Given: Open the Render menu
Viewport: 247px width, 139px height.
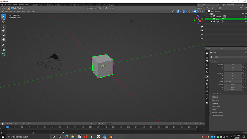Looking at the screenshot, I should (x=15, y=5).
